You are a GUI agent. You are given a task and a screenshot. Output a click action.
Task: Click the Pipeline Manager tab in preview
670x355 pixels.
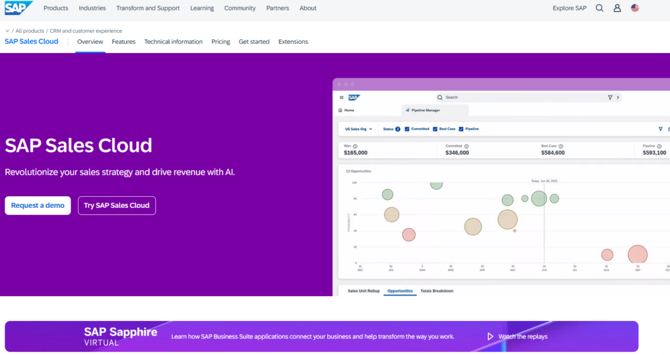(435, 110)
